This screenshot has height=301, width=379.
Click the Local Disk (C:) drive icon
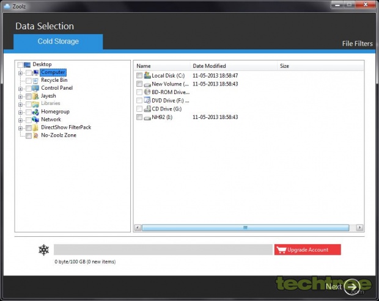(x=147, y=75)
